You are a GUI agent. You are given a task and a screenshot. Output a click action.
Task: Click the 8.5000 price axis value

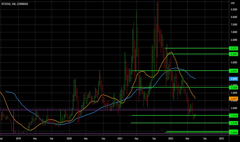pyautogui.click(x=234, y=10)
